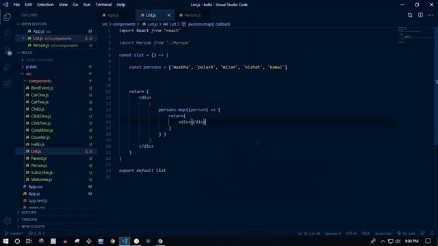Click the master branch status bar item
The width and height of the screenshot is (438, 246).
click(x=14, y=233)
